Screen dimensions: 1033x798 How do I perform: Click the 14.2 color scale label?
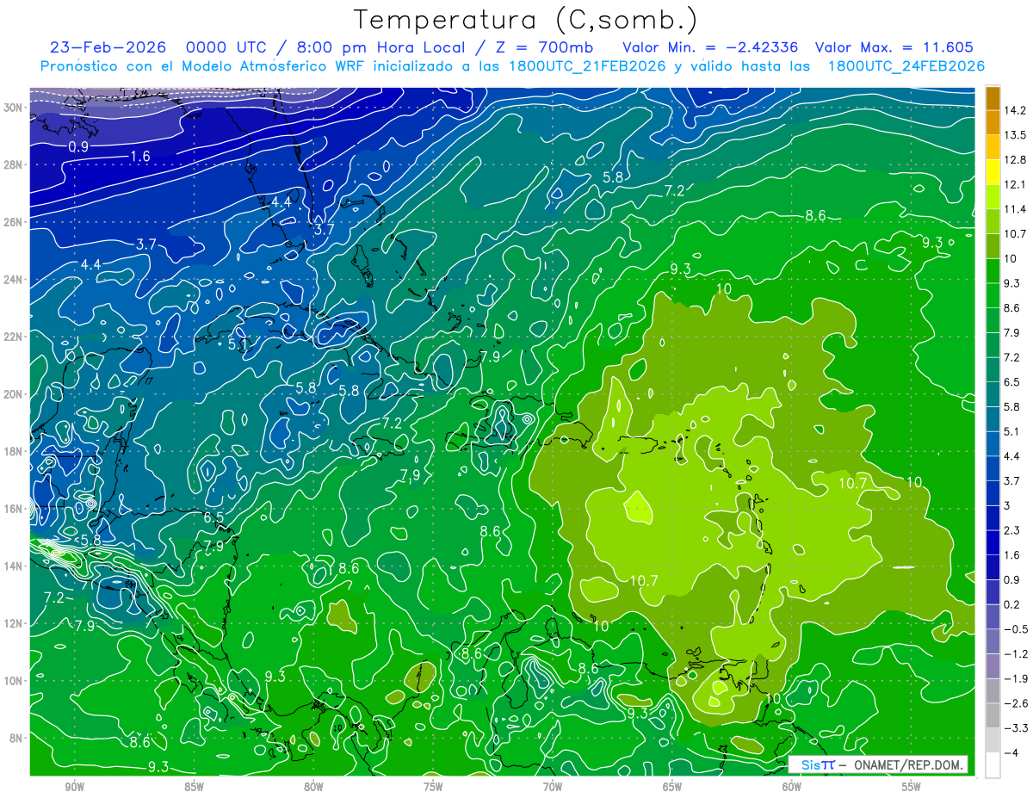[x=1014, y=110]
